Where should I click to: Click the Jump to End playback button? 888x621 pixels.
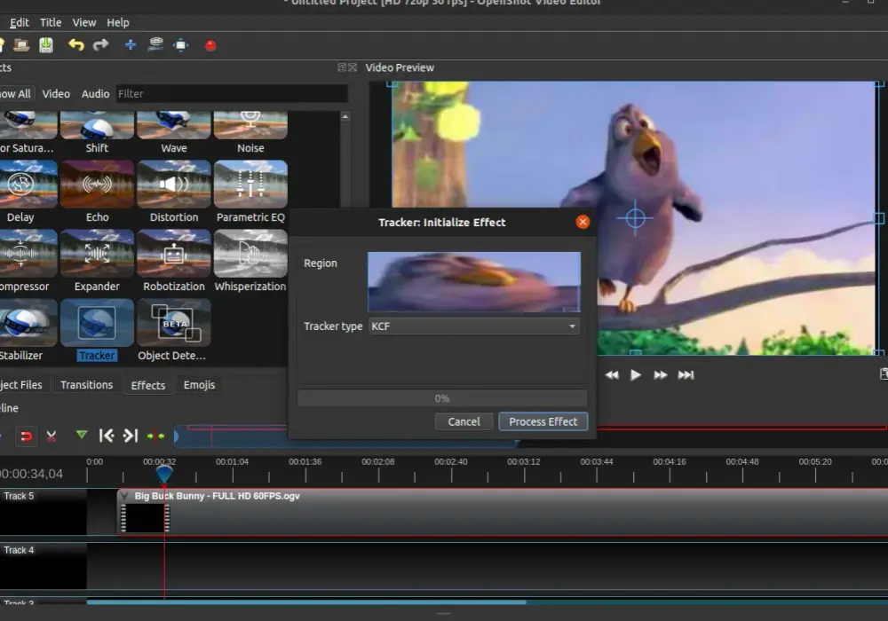pyautogui.click(x=686, y=375)
